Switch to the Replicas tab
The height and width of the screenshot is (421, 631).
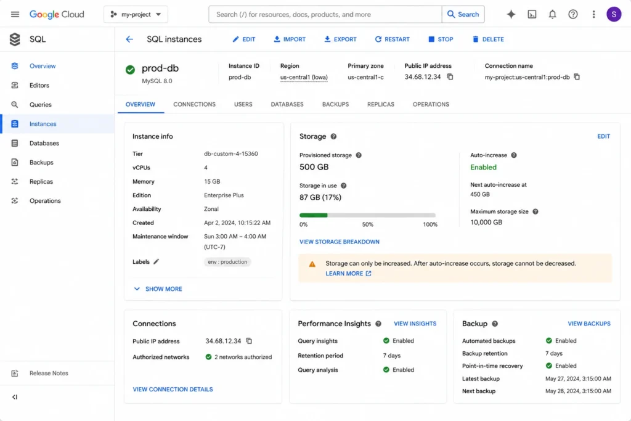click(x=380, y=104)
